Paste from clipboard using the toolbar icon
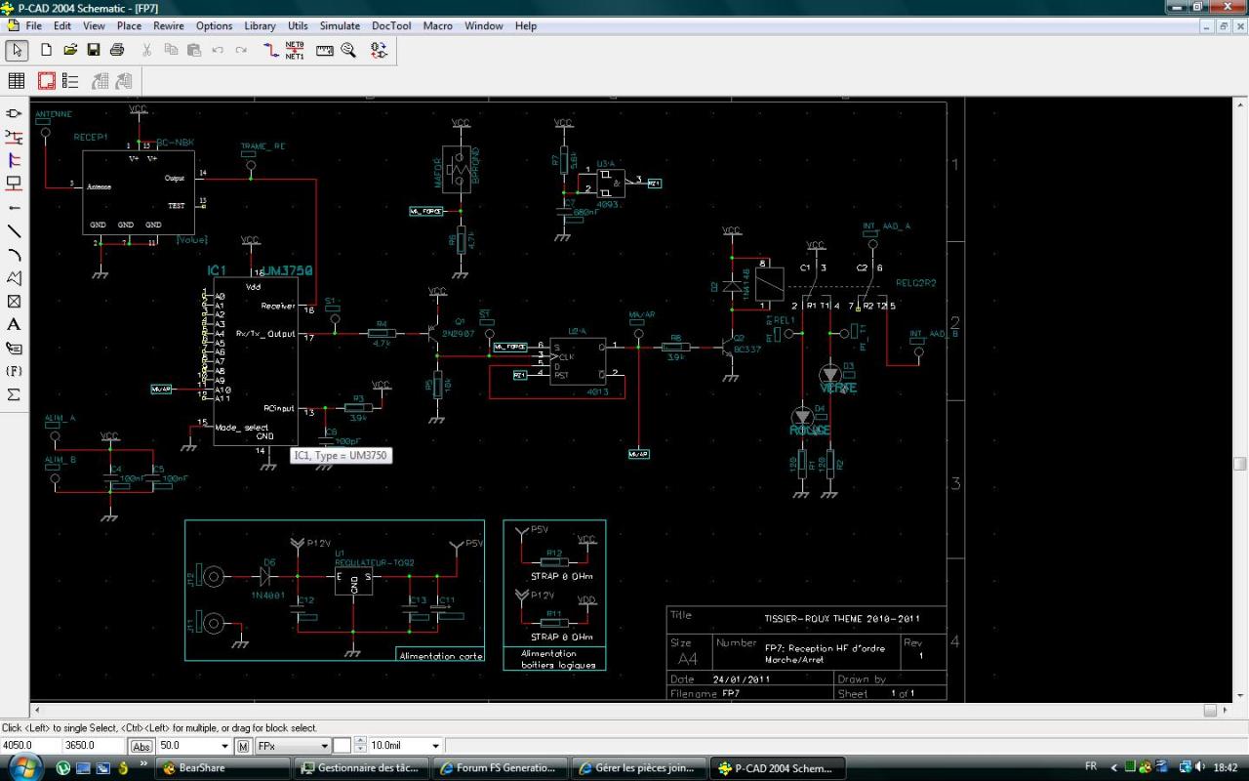This screenshot has height=781, width=1249. [x=194, y=50]
